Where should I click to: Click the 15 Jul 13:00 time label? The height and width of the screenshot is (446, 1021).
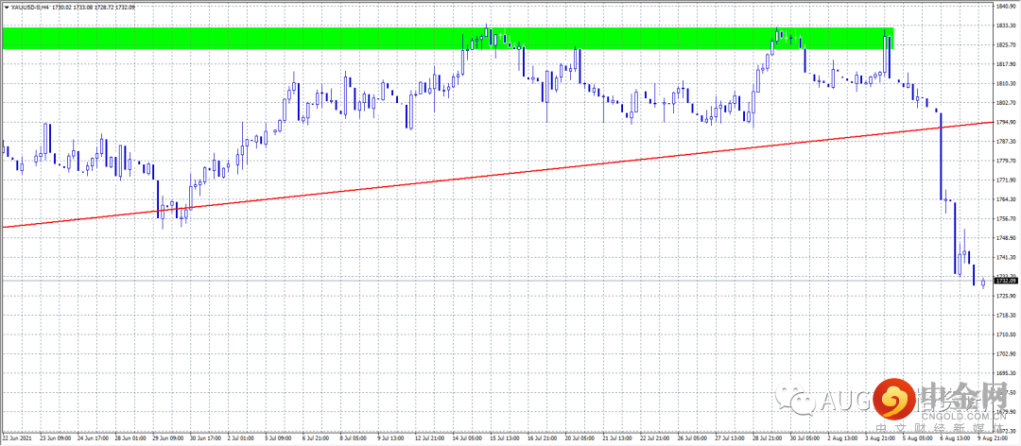[x=507, y=439]
